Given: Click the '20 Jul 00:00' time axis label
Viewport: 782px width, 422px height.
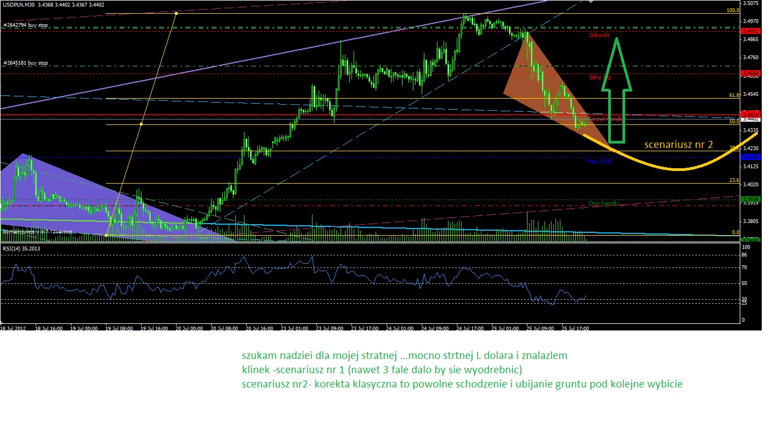Looking at the screenshot, I should [189, 329].
